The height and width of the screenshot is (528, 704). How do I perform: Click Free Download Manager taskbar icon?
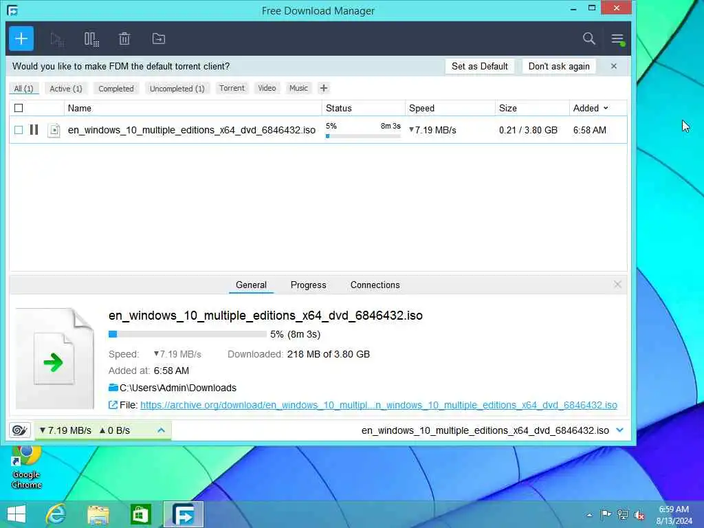point(184,514)
